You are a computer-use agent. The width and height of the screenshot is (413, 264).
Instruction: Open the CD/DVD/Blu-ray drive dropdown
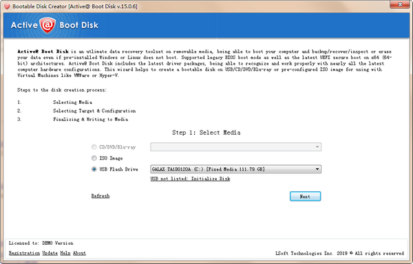(317, 146)
